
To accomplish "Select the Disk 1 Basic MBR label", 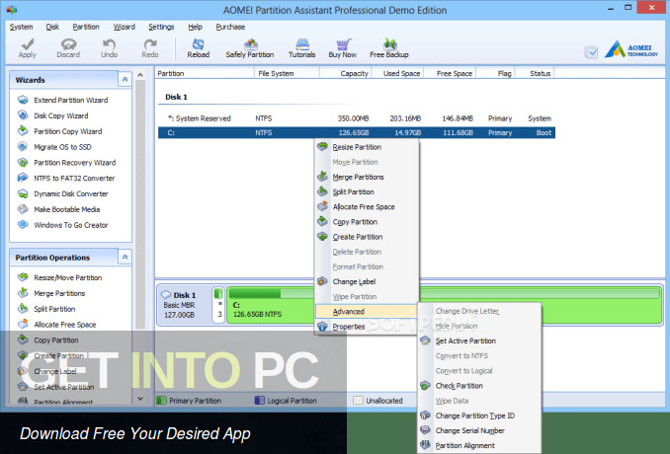I will [181, 306].
